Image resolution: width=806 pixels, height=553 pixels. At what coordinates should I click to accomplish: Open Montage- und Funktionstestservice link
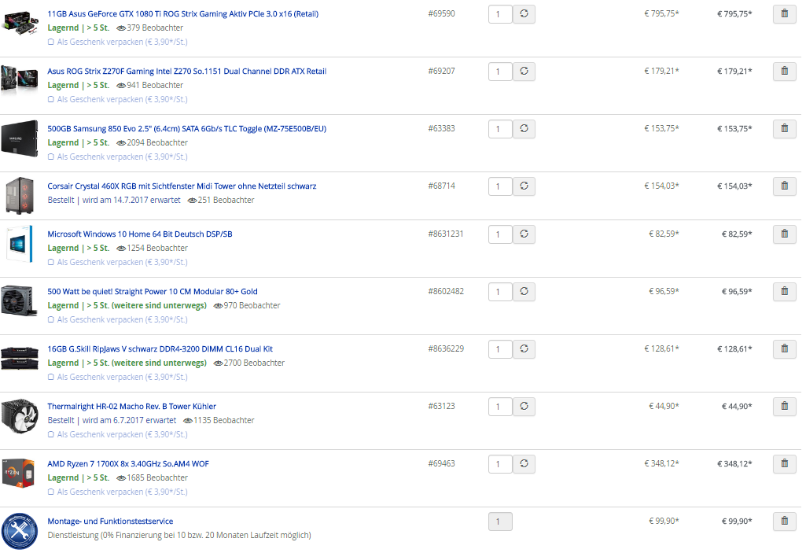(111, 521)
